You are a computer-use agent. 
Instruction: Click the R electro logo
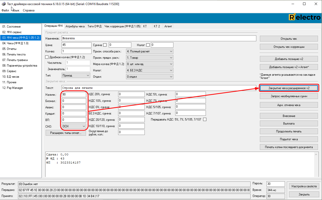pos(305,17)
